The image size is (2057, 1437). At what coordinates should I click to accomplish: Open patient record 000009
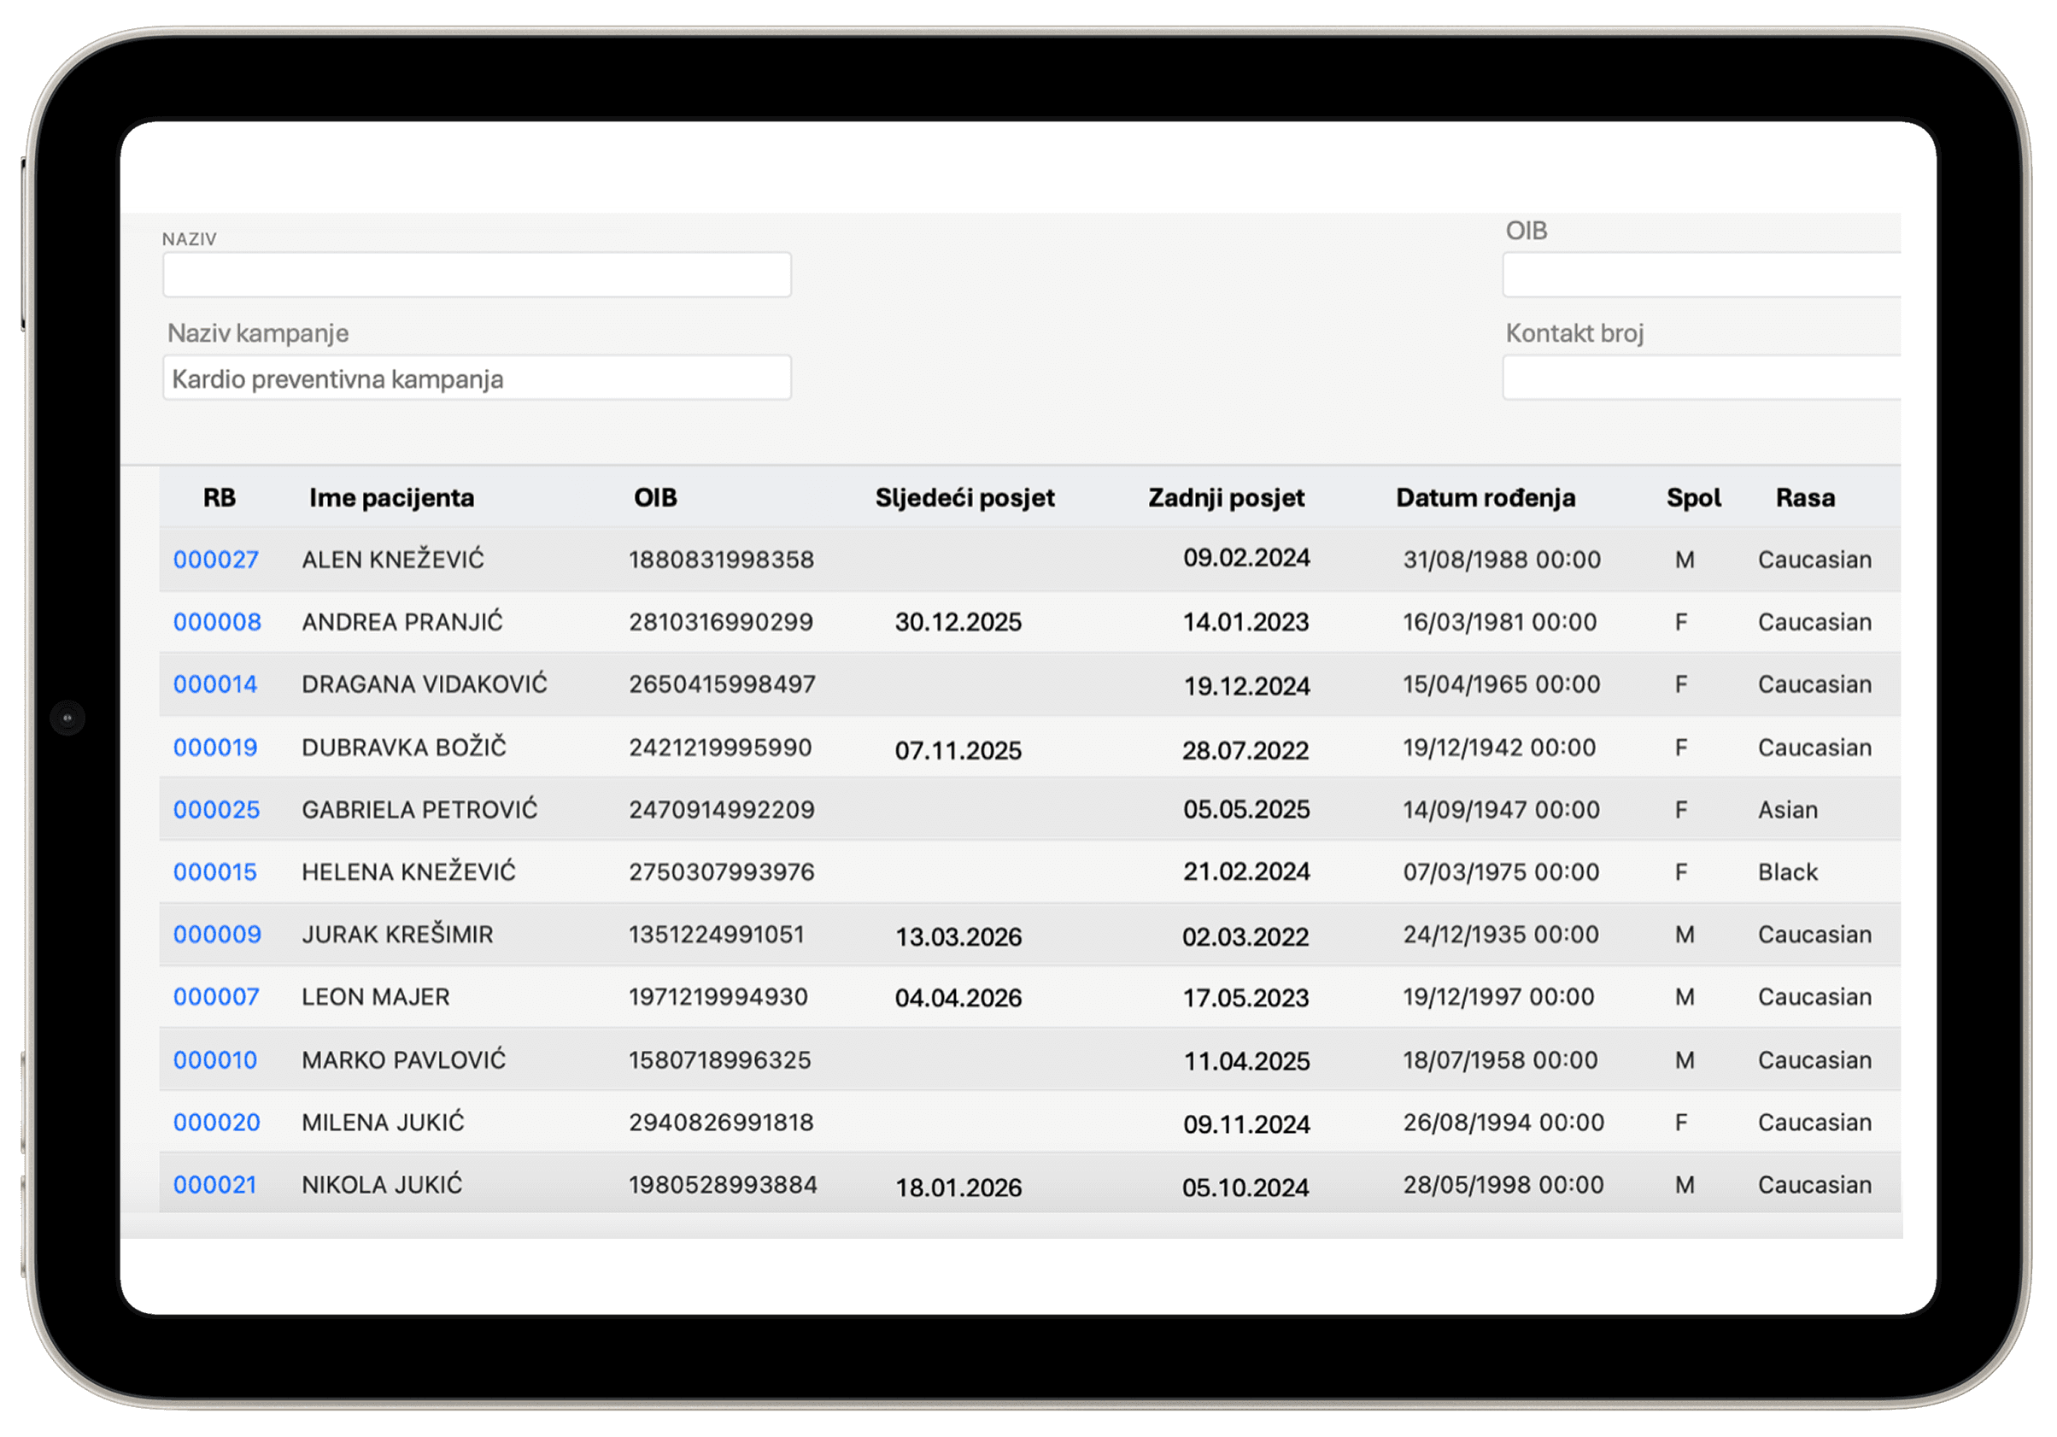217,935
